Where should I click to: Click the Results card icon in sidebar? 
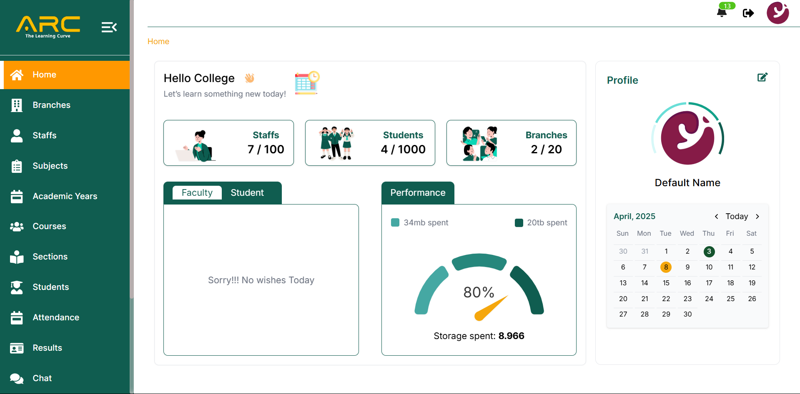(x=17, y=348)
